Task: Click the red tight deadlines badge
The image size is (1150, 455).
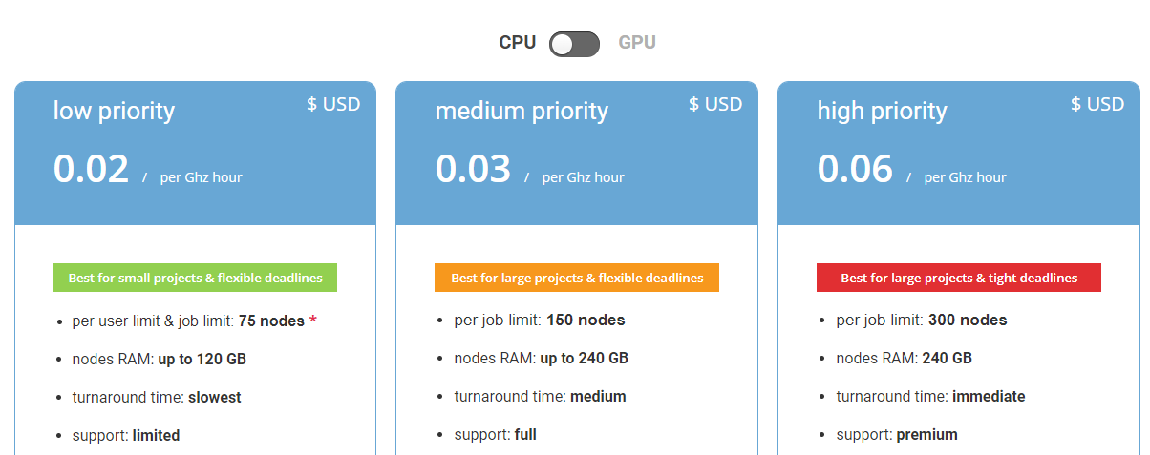Action: pyautogui.click(x=959, y=279)
